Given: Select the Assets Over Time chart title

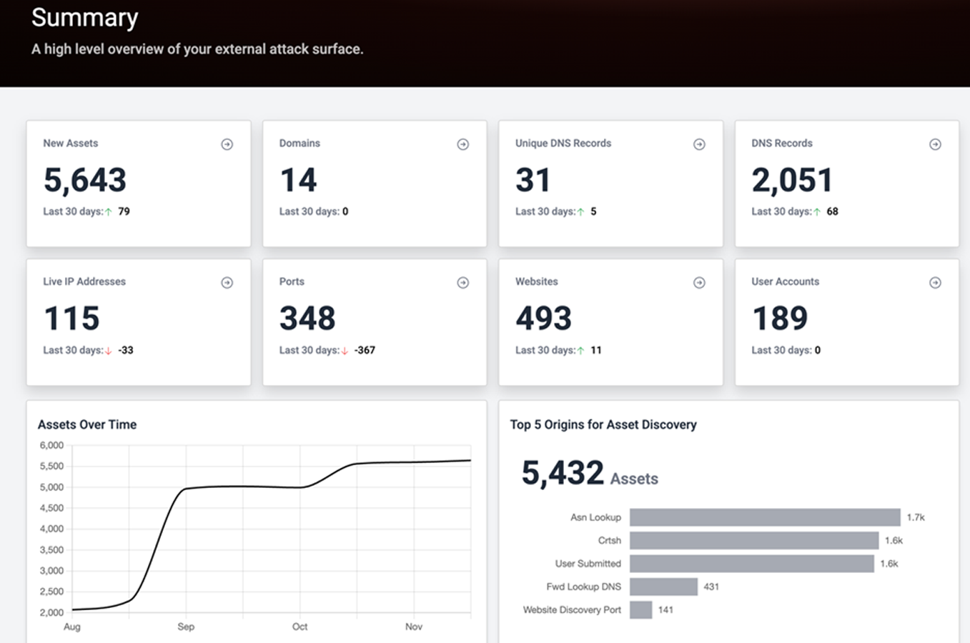Looking at the screenshot, I should click(87, 424).
